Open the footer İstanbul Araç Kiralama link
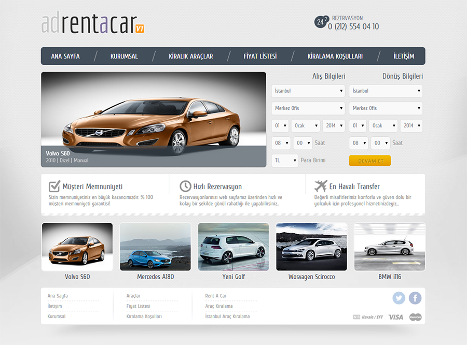467x345 pixels. point(227,317)
